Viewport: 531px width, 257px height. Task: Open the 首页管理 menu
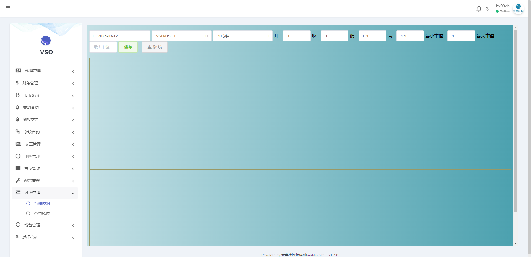click(45, 168)
